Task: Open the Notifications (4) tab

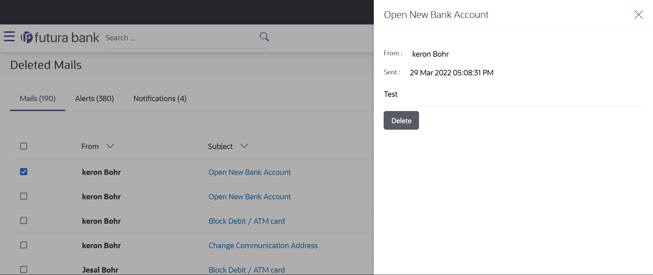Action: click(160, 99)
